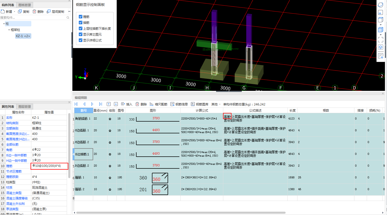Open the 其他 dropdown menu
The width and height of the screenshot is (387, 215).
(x=216, y=104)
